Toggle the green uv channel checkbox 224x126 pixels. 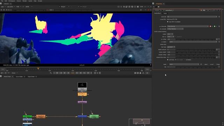click(x=215, y=26)
